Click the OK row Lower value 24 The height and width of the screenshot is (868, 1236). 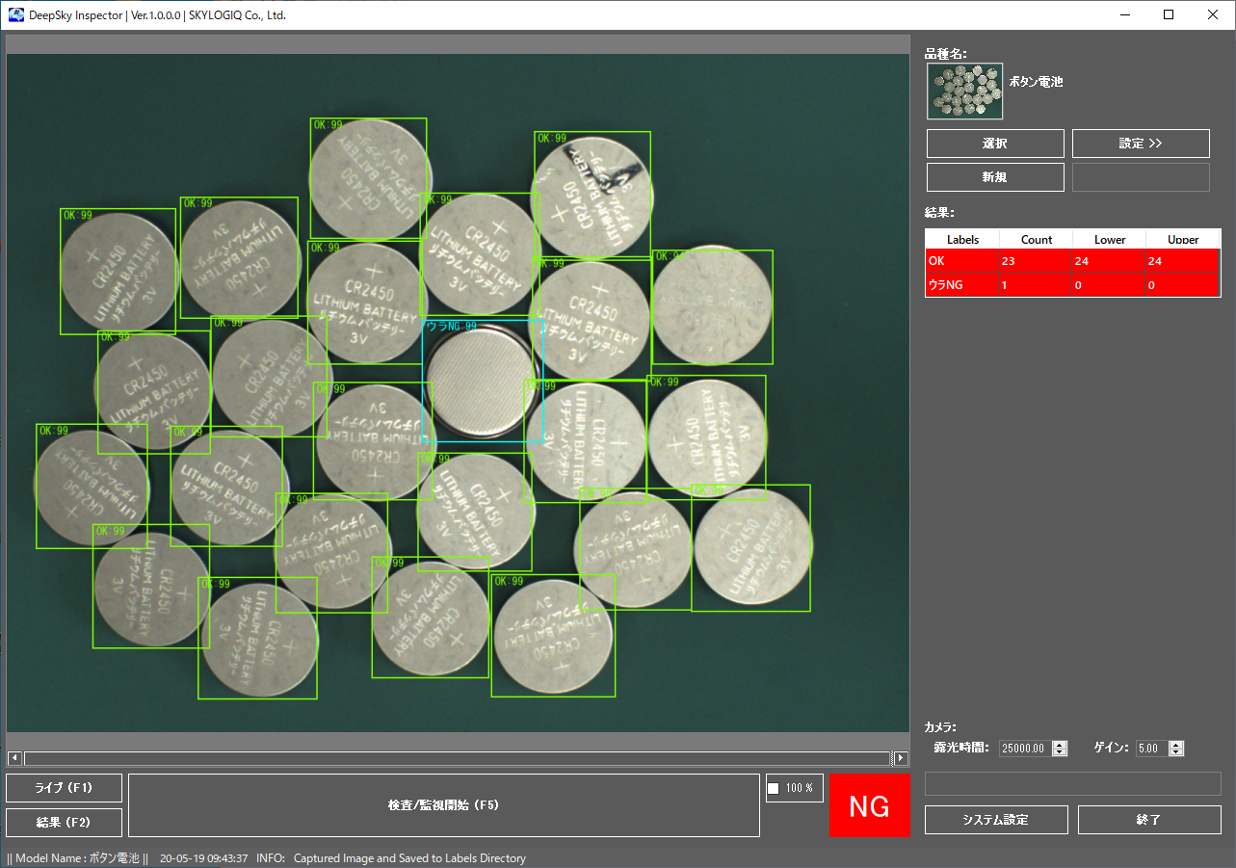(x=1110, y=261)
